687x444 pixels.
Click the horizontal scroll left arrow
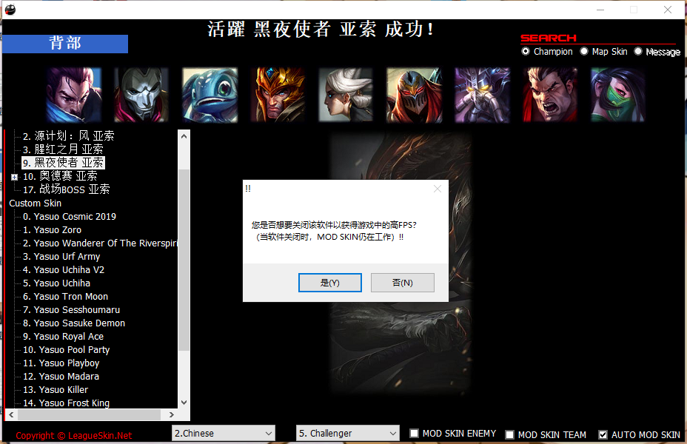point(11,414)
